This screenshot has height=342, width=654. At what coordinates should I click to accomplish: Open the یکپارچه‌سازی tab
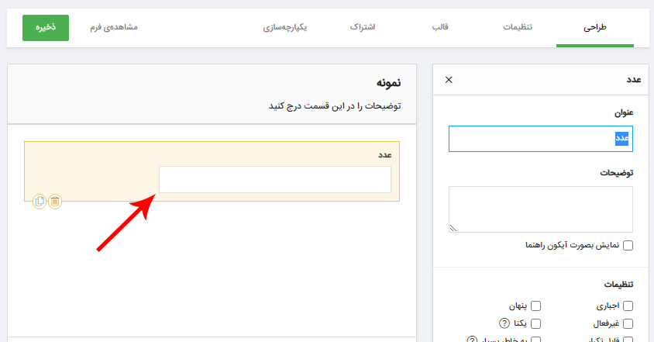285,27
